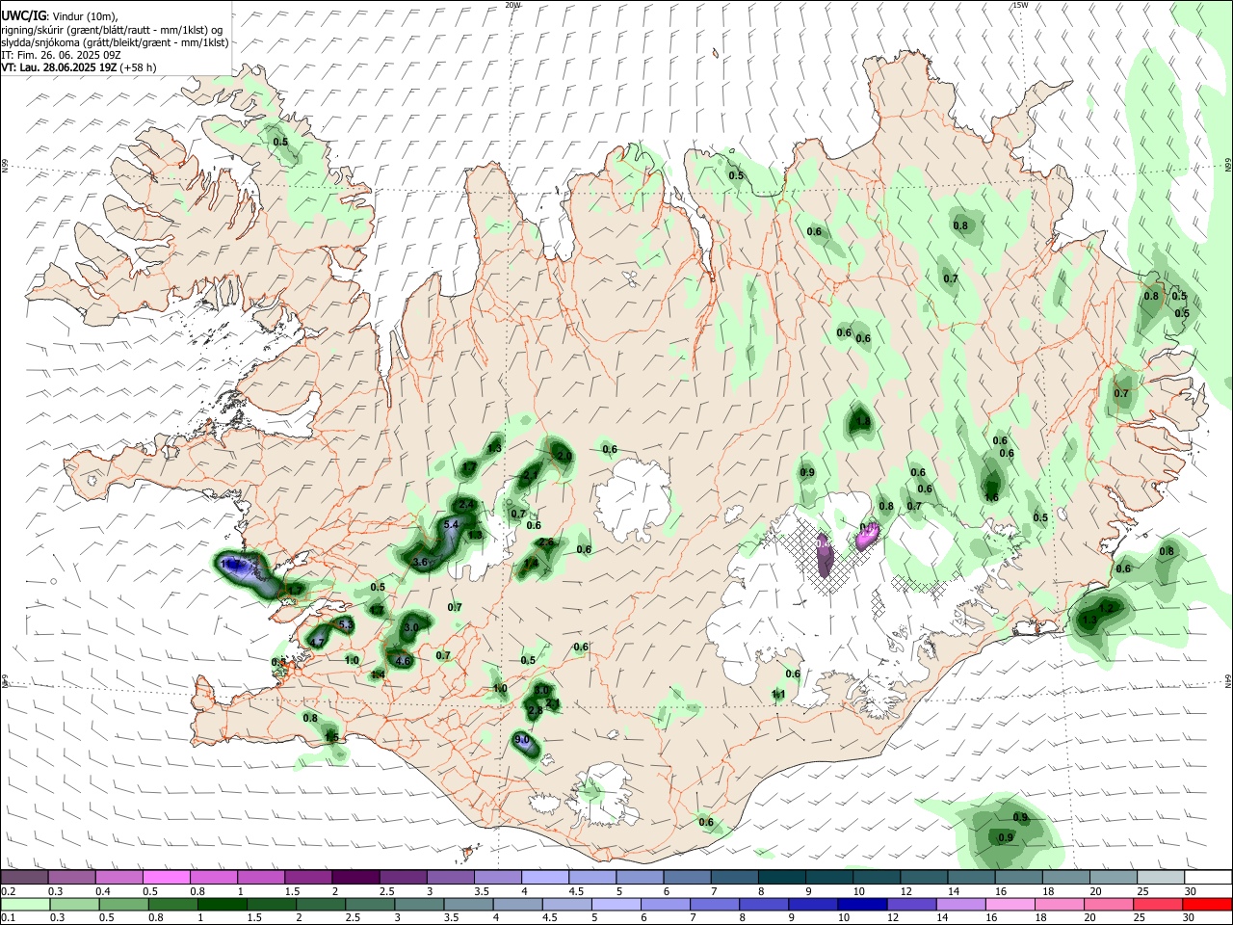Click the 2.6 precipitation value on the map
This screenshot has width=1233, height=925.
coord(546,542)
